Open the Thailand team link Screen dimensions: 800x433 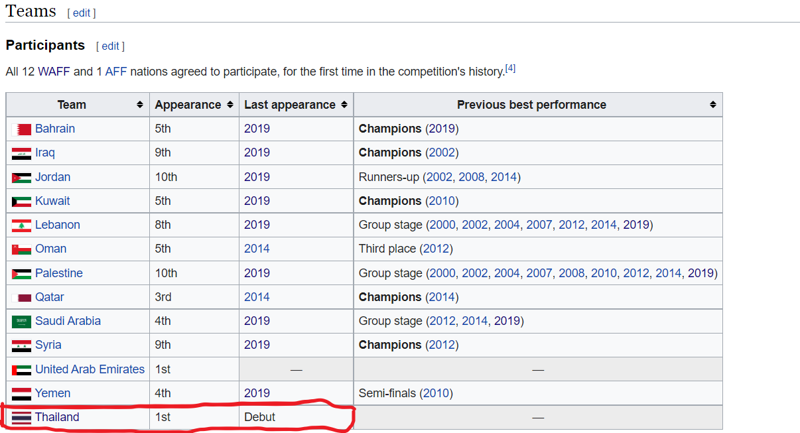(57, 417)
